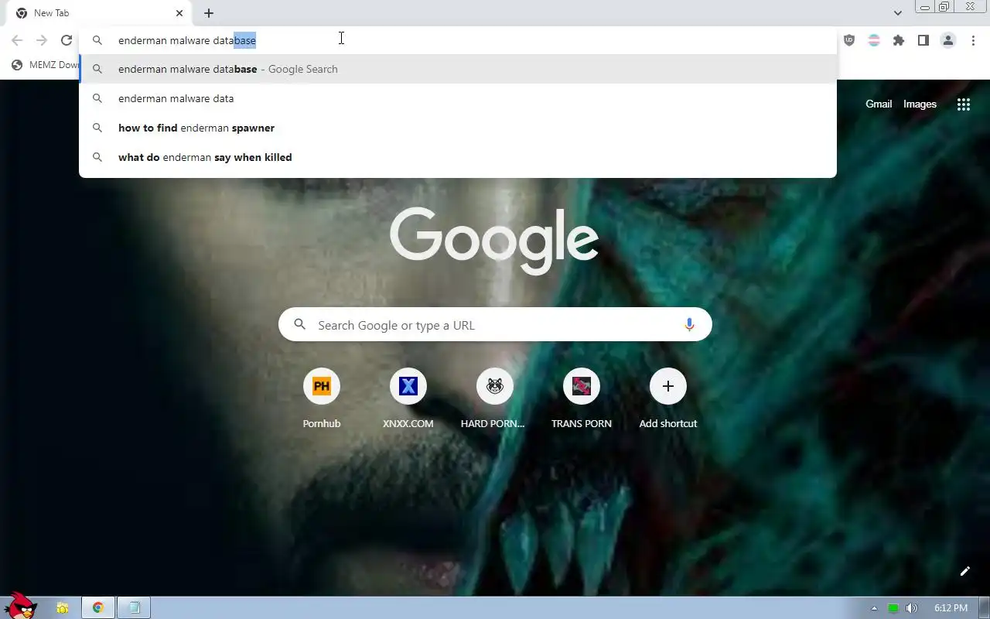Customize this page with pencil icon

point(964,571)
